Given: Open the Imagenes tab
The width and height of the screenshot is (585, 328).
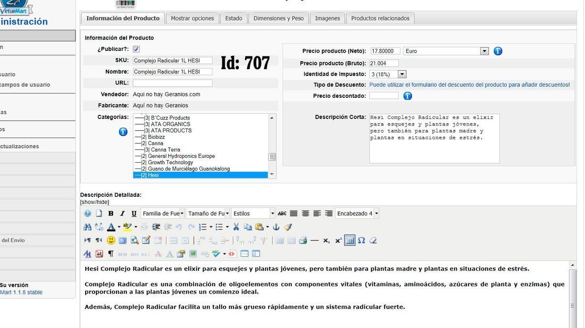Looking at the screenshot, I should (327, 18).
